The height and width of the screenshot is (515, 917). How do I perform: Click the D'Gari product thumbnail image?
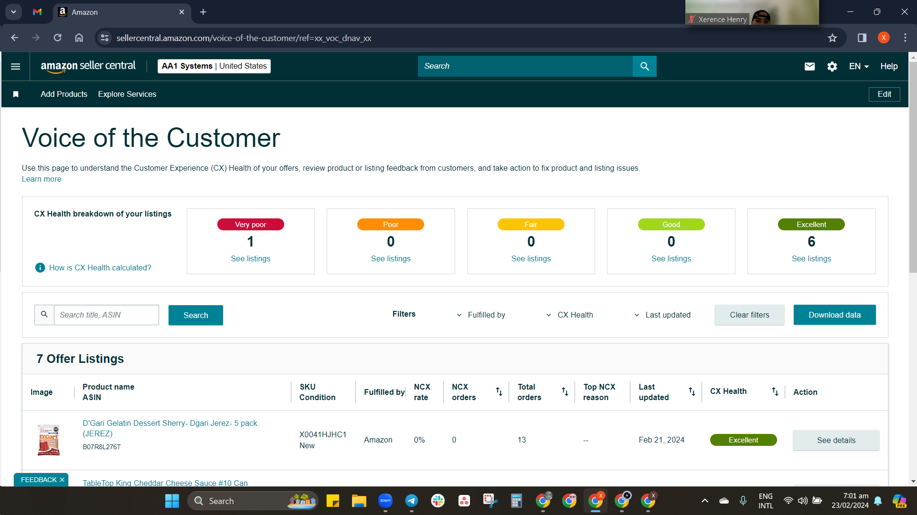49,440
